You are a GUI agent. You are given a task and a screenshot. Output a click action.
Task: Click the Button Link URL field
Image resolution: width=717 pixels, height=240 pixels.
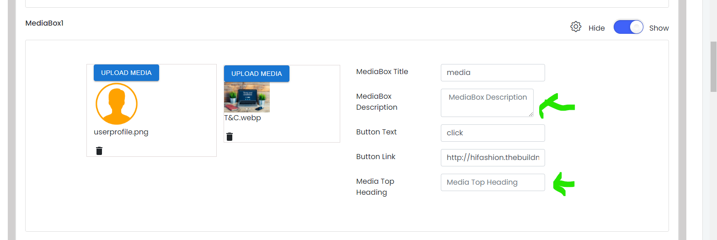[x=493, y=158]
